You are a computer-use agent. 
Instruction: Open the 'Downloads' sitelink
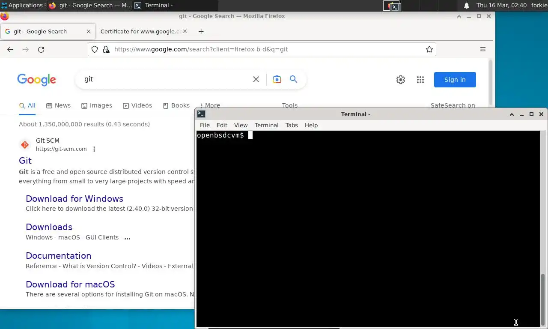(49, 227)
